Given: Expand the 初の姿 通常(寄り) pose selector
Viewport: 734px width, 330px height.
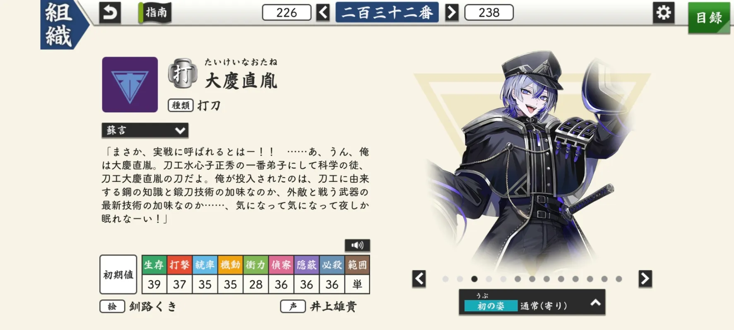Looking at the screenshot, I should 532,303.
